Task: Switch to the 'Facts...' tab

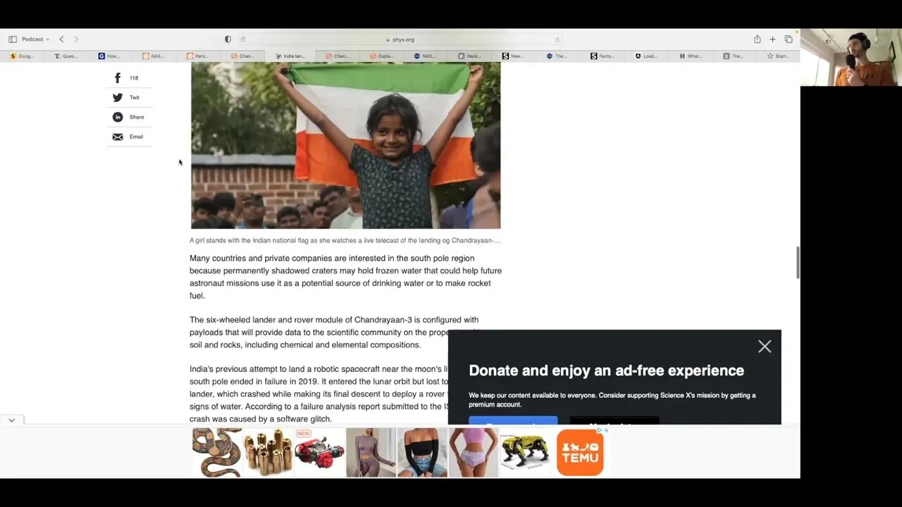Action: 603,56
